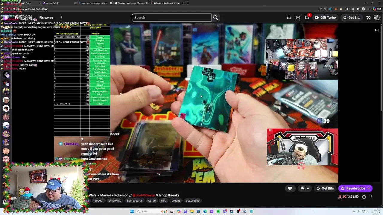Open whispers icon with notification badge
This screenshot has height=215, width=383.
(307, 18)
